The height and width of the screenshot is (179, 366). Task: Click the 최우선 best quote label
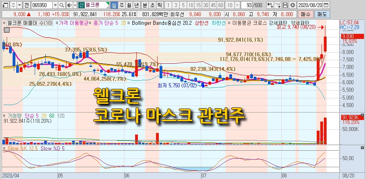coord(177,15)
